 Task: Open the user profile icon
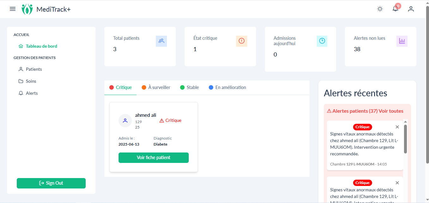(411, 9)
